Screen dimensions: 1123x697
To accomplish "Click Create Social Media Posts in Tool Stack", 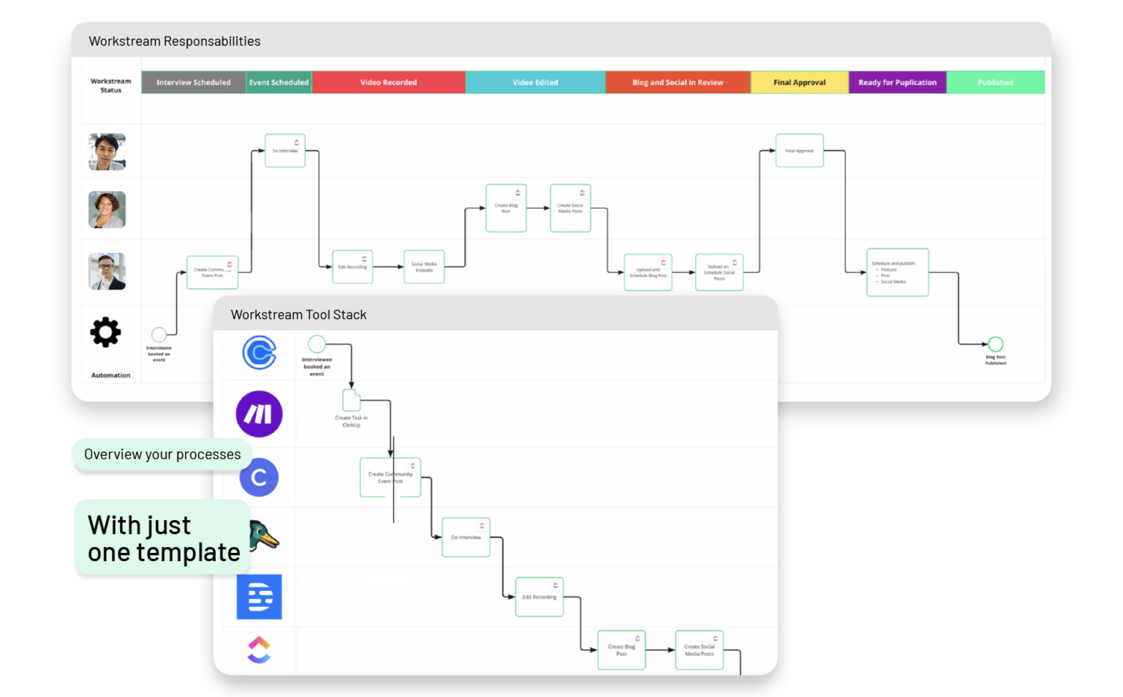I will pos(700,650).
